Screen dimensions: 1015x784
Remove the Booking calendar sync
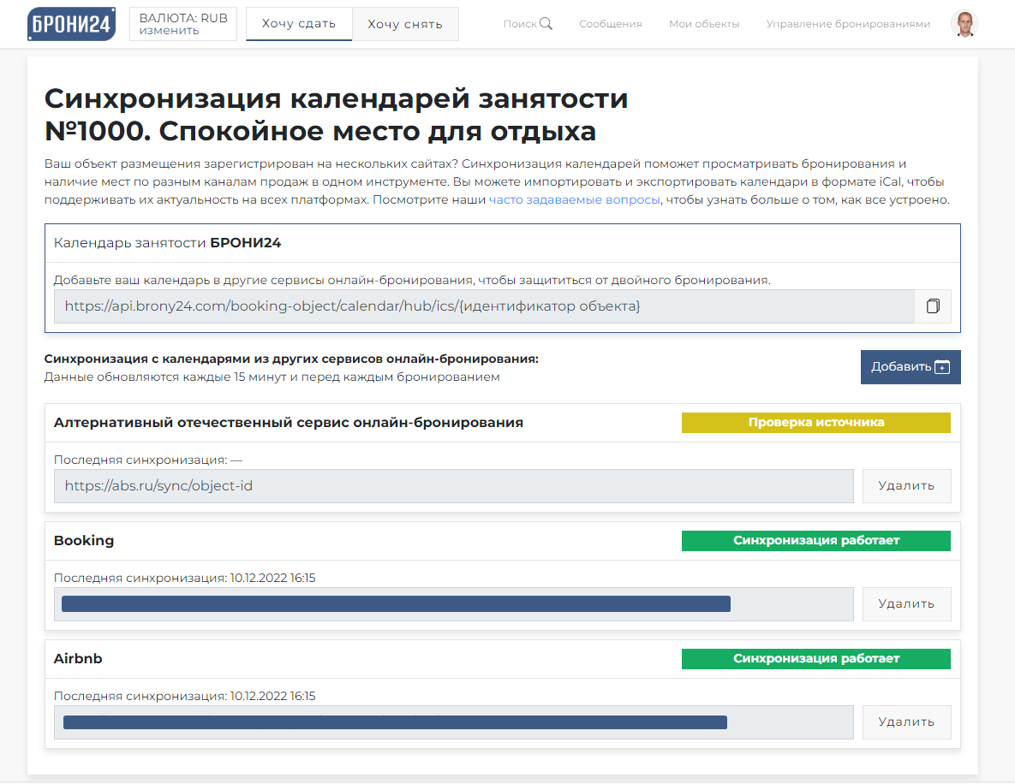tap(906, 604)
